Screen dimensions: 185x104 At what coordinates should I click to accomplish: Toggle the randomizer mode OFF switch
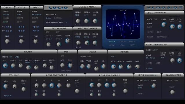(x=176, y=81)
